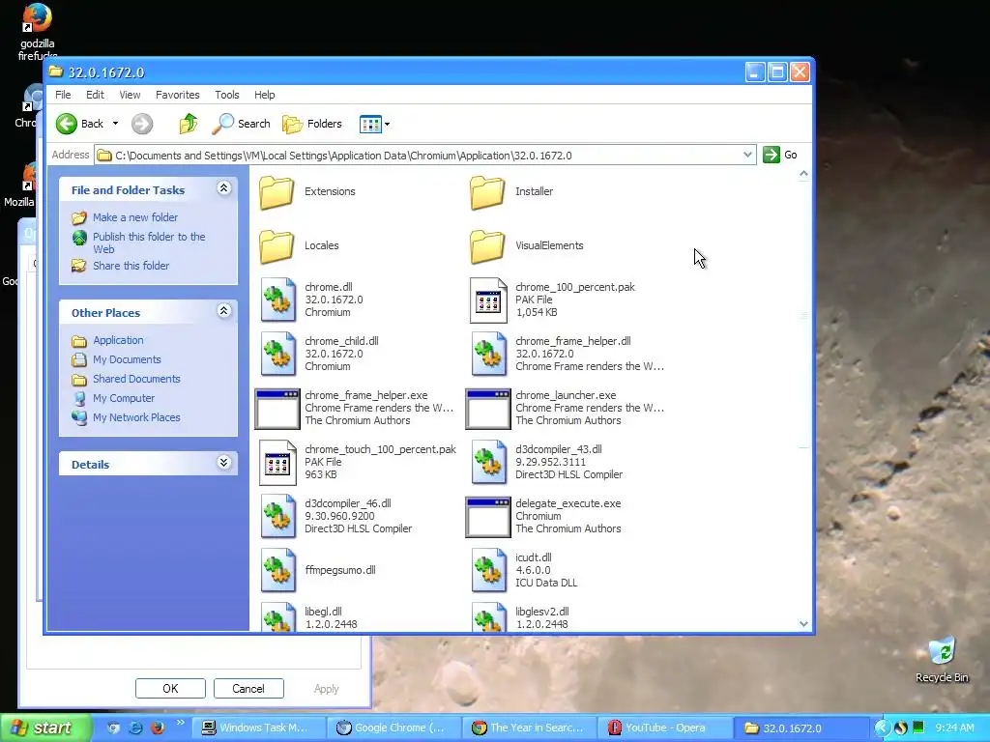Go to Application folder in Other Places
This screenshot has width=990, height=742.
click(x=118, y=340)
